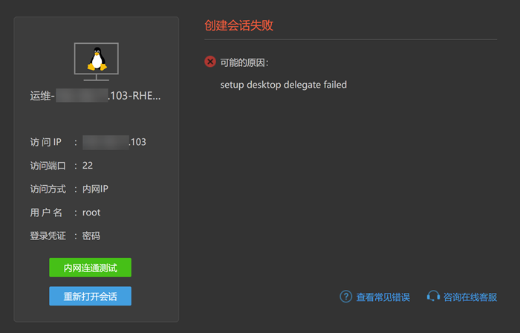Click the port value 22
520x333 pixels.
click(88, 166)
